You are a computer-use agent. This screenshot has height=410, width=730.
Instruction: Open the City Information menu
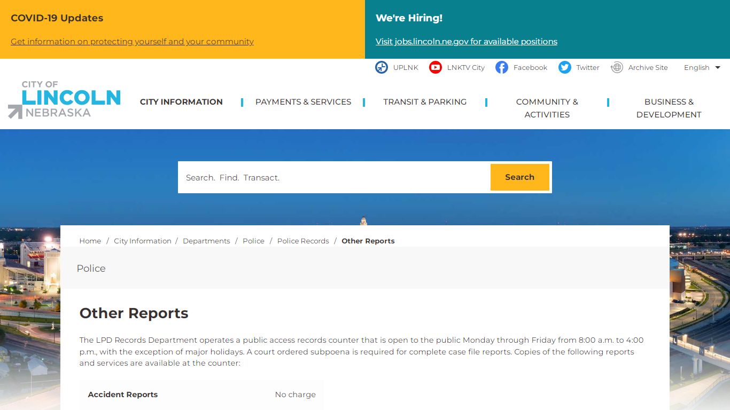[x=181, y=102]
